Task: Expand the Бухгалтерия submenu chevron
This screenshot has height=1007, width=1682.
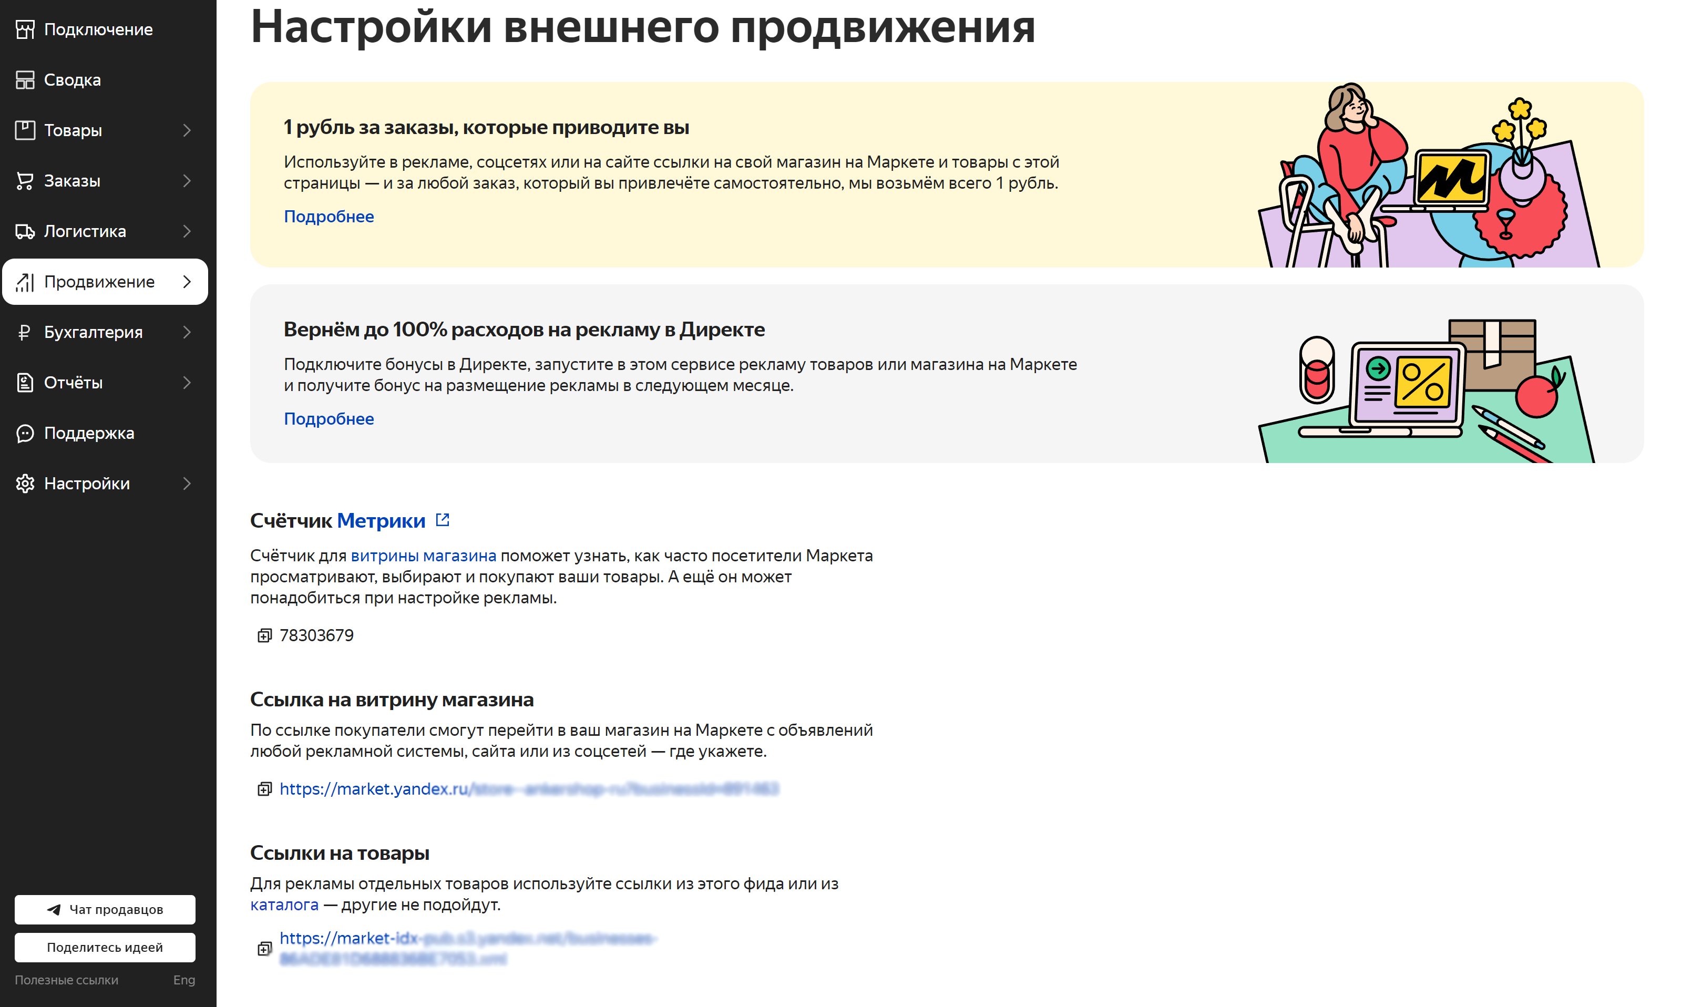Action: 187,332
